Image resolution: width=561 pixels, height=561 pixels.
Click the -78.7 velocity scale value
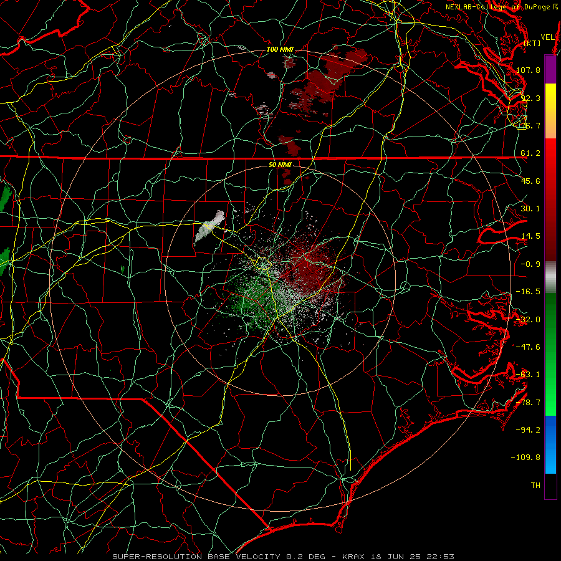[x=528, y=403]
